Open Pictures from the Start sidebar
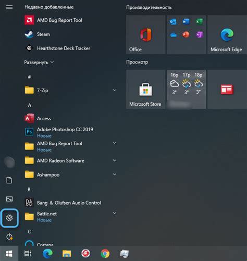The image size is (247, 261). click(x=9, y=199)
